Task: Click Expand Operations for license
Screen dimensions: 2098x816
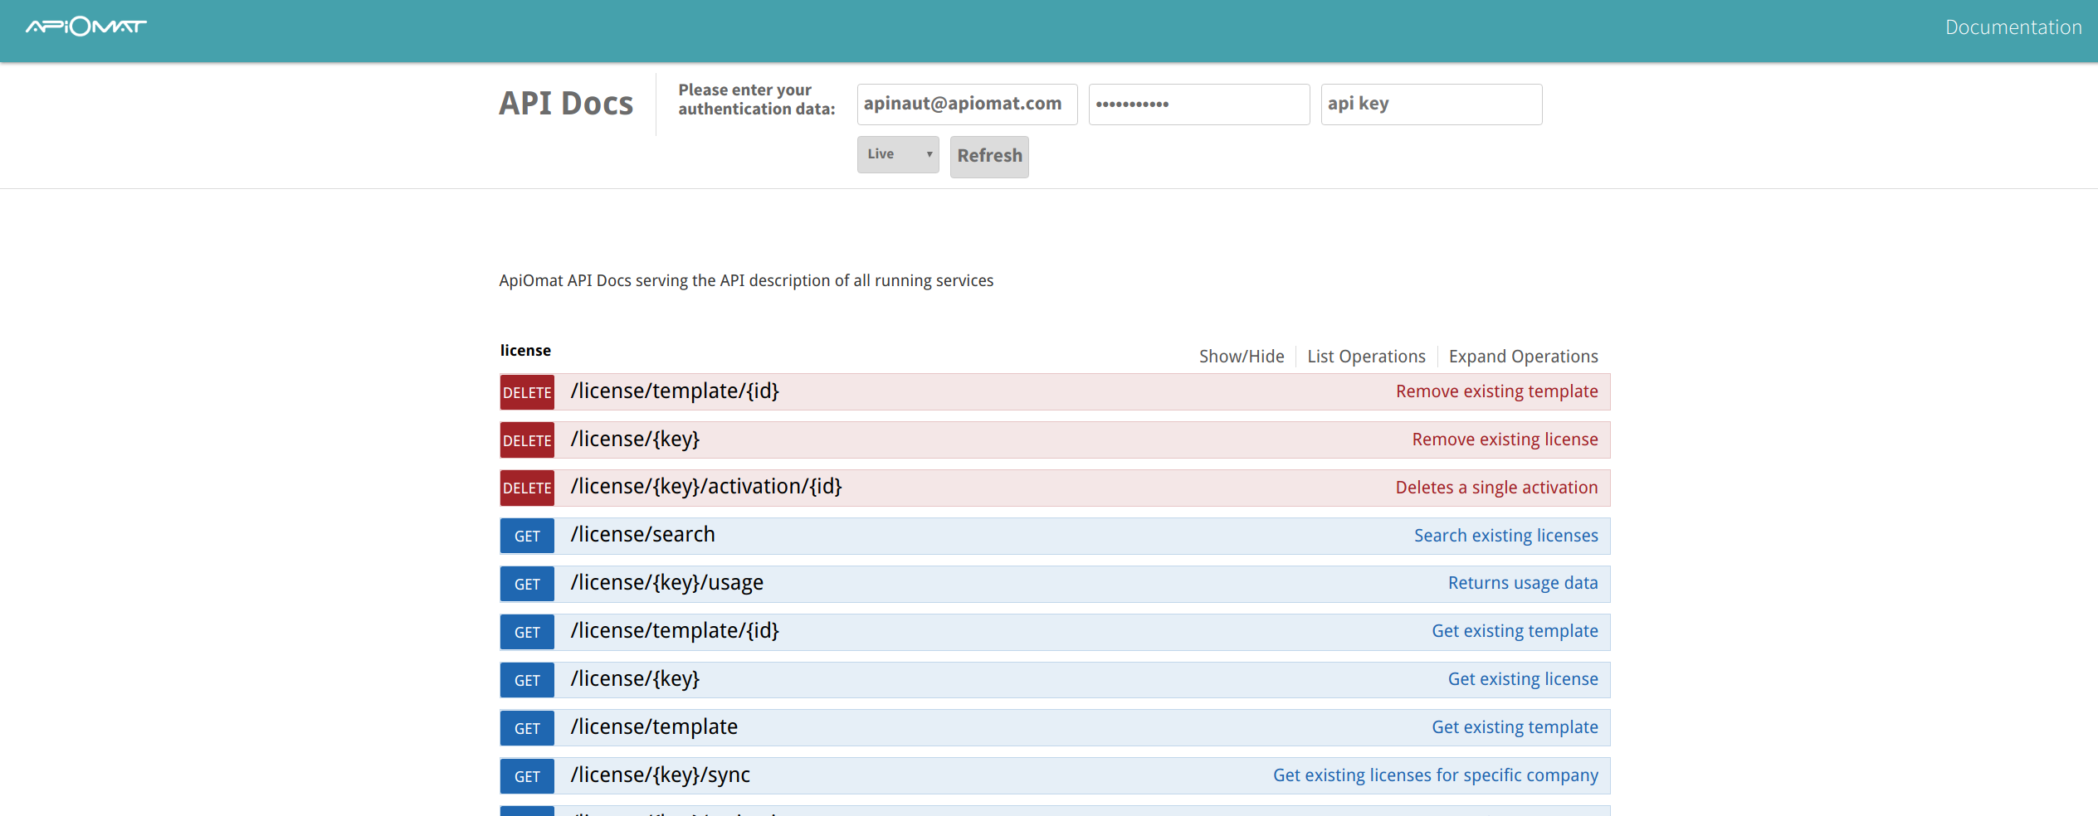Action: pos(1523,357)
